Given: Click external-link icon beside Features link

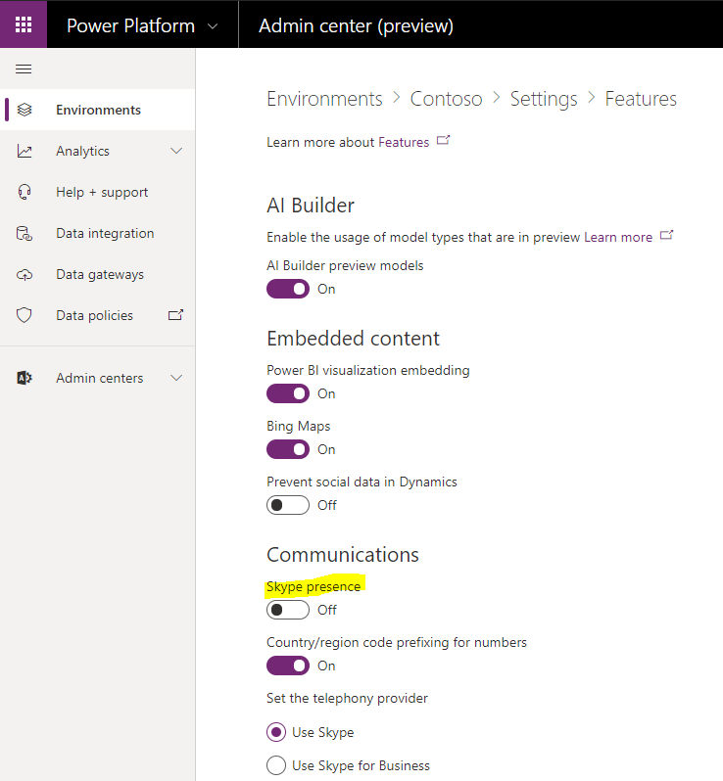Looking at the screenshot, I should point(443,141).
